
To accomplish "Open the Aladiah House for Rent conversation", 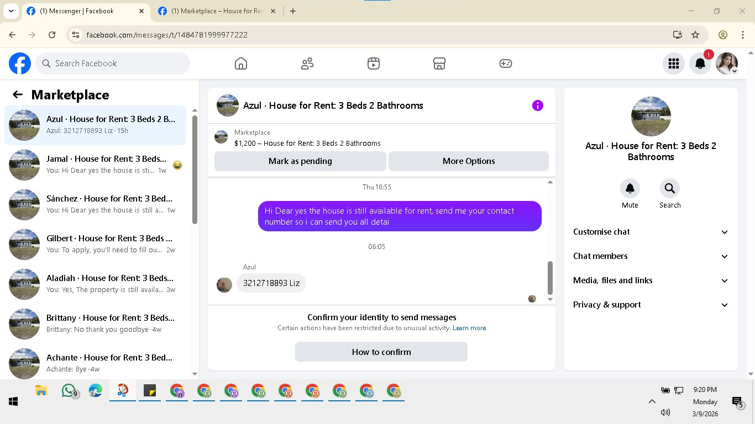I will coord(95,284).
